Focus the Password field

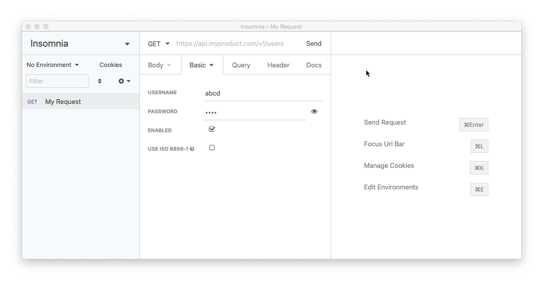click(x=255, y=112)
